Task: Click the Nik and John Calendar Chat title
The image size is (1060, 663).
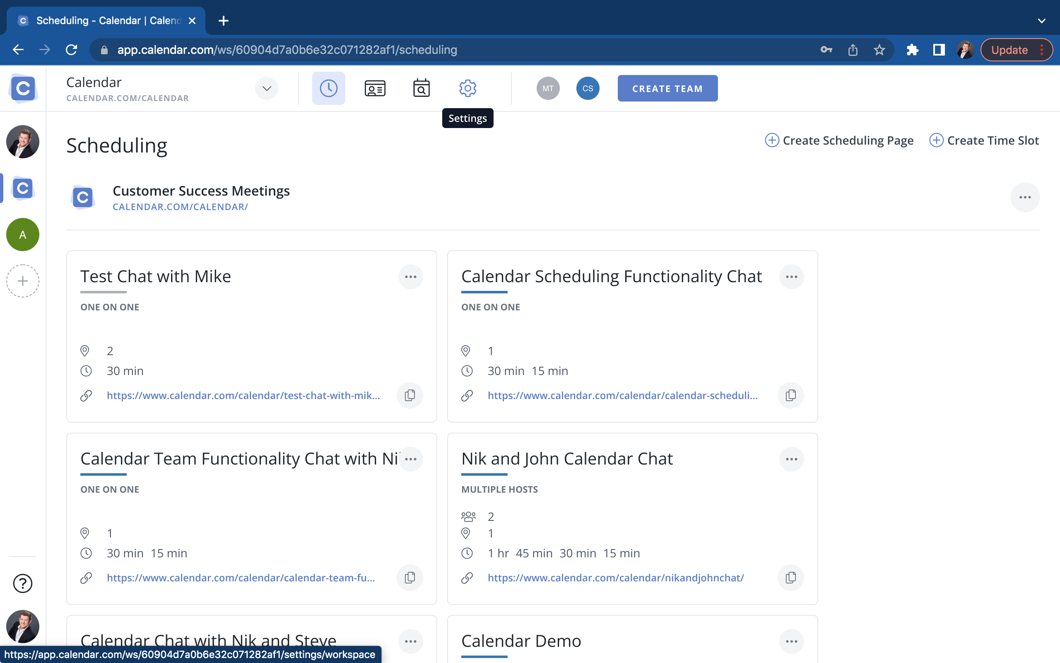Action: point(567,459)
